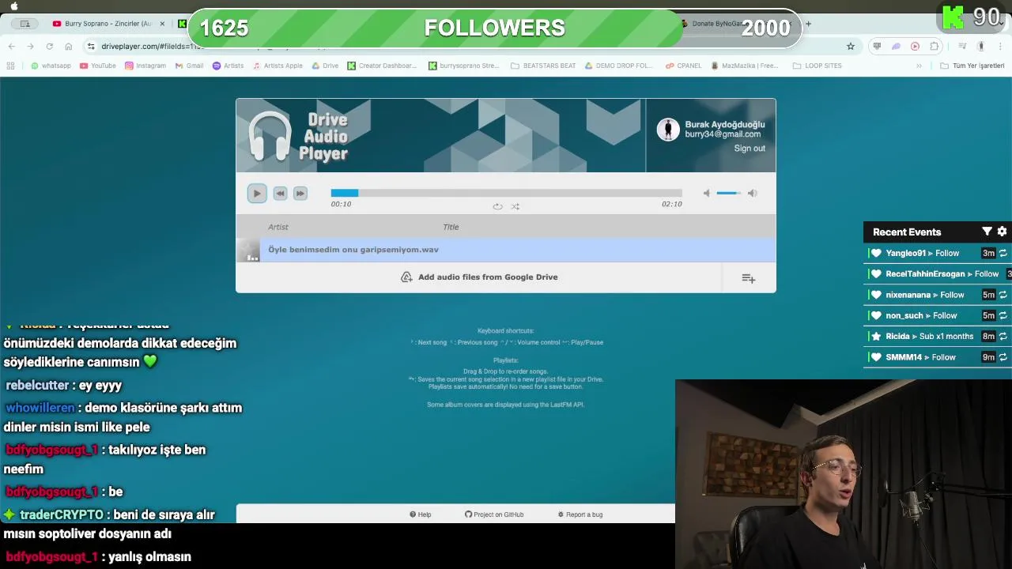The image size is (1012, 569).
Task: Replay the Yangleo91 follow event
Action: [1003, 253]
